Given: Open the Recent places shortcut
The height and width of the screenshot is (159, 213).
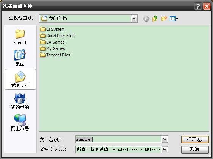Looking at the screenshot, I should tap(20, 37).
